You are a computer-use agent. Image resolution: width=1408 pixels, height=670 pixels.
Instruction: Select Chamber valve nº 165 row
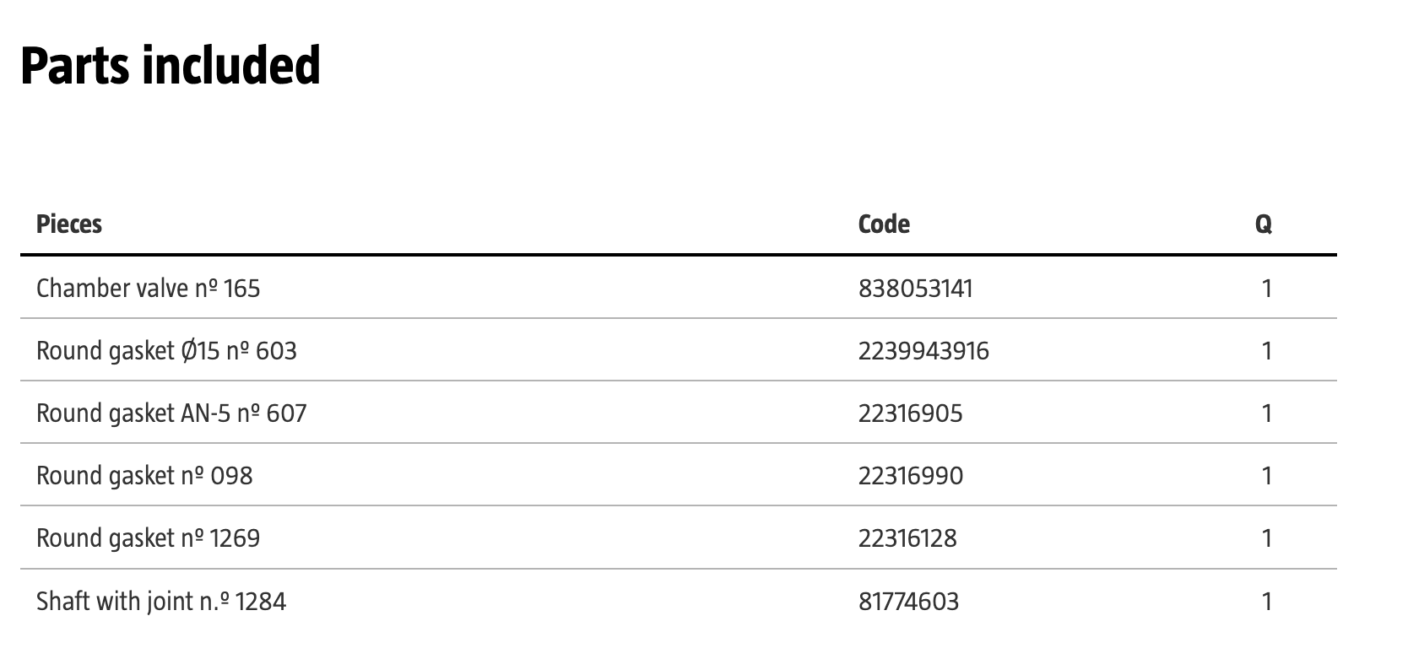(x=149, y=289)
